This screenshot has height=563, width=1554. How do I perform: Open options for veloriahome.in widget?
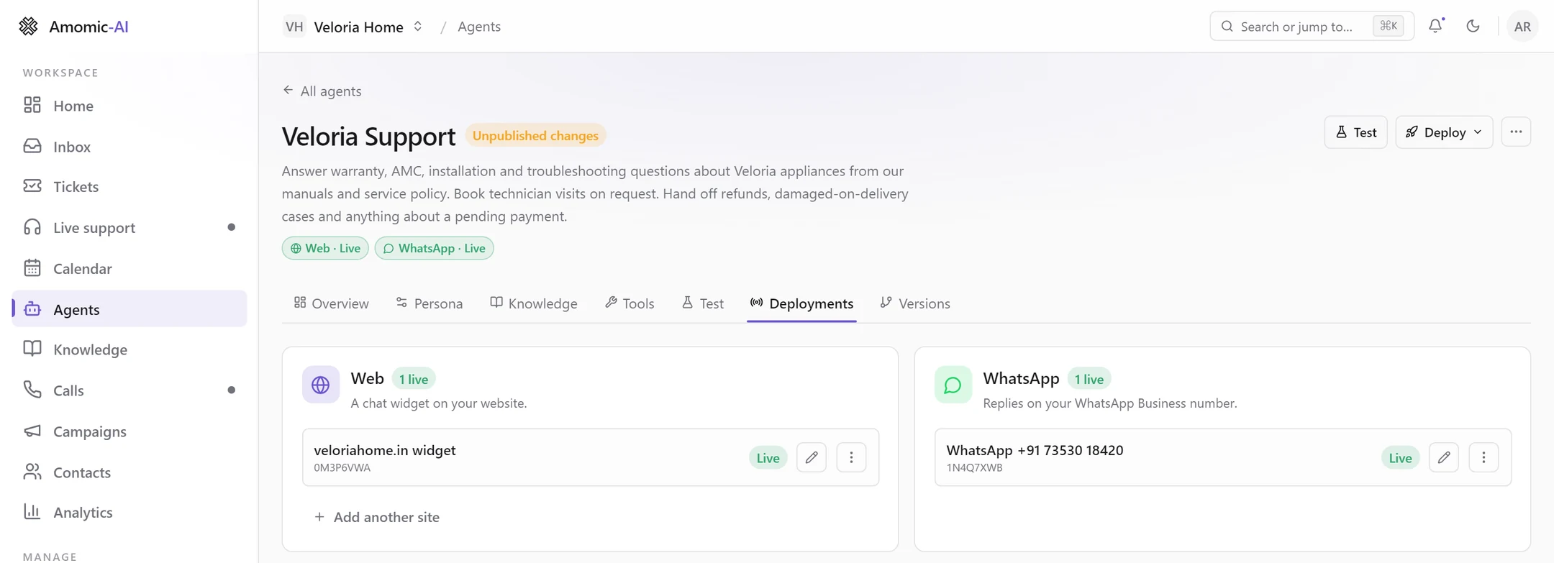tap(851, 457)
